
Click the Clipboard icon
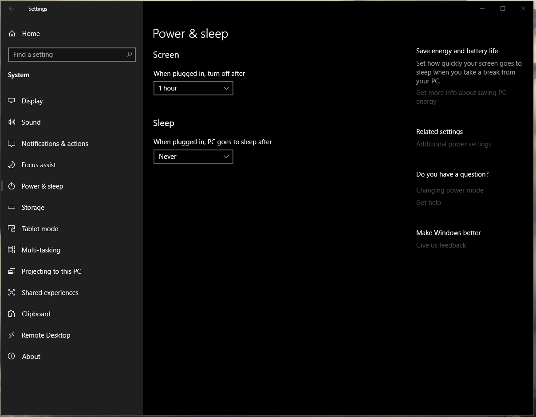tap(12, 314)
